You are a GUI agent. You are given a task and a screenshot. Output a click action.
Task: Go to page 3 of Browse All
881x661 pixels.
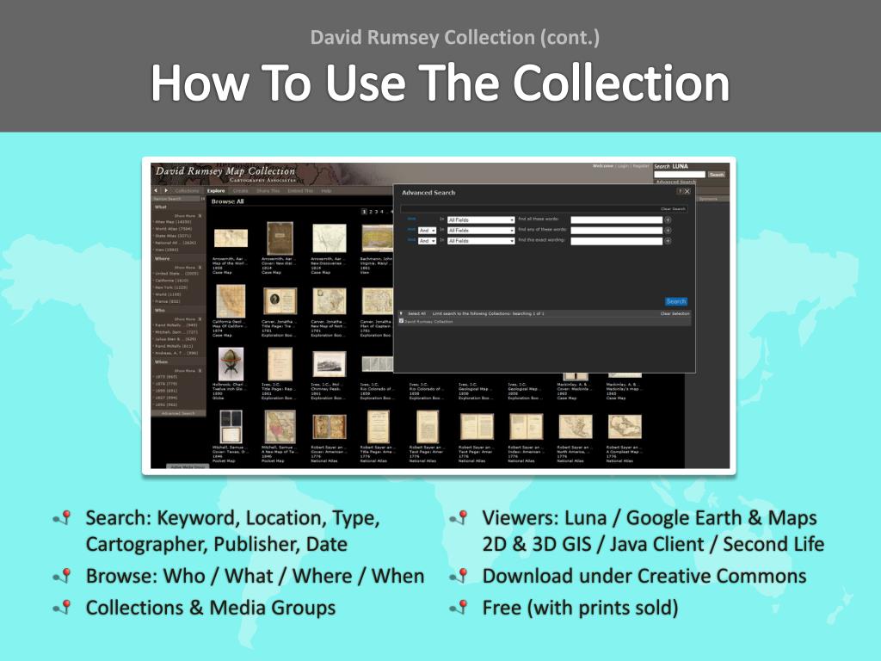point(377,212)
